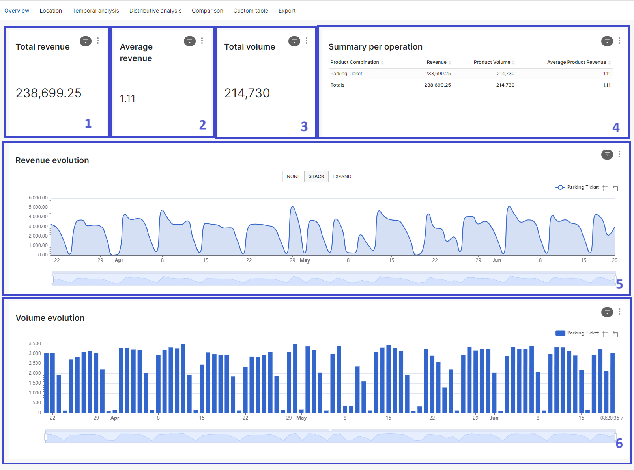The image size is (634, 470).
Task: Open three-dot menu on Total revenue card
Action: tap(98, 41)
